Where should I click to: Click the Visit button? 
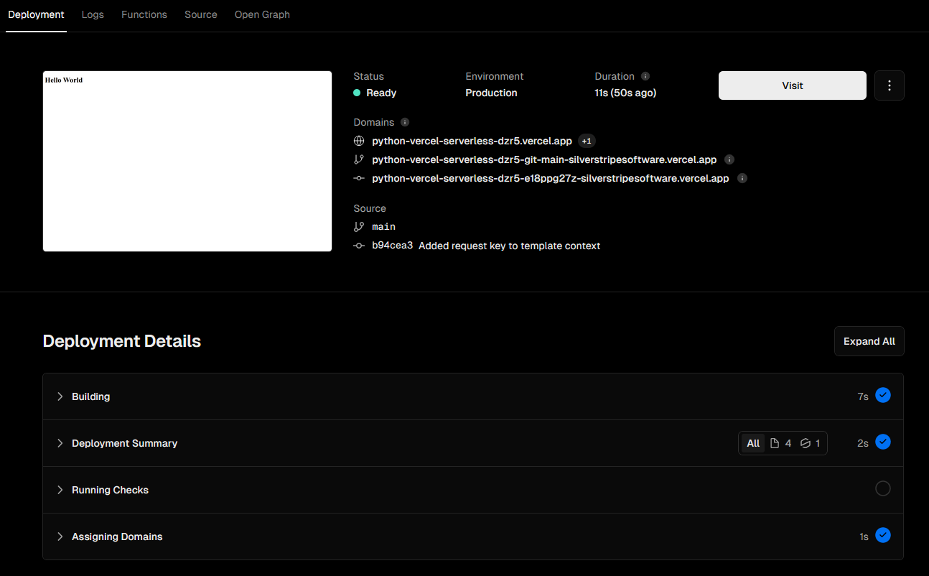793,85
